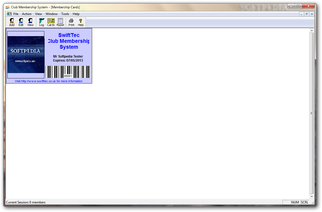This screenshot has width=322, height=212.
Task: Click the NUM status bar indicator
Action: pyautogui.click(x=295, y=202)
